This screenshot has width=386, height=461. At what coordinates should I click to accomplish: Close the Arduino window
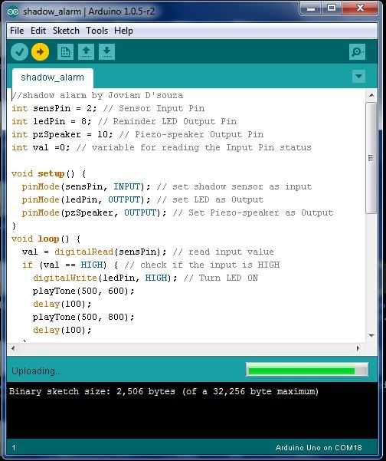click(x=360, y=8)
